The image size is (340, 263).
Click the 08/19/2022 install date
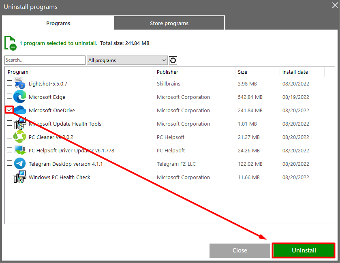tap(295, 97)
